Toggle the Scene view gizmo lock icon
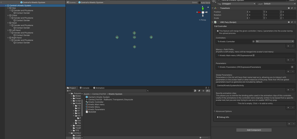This screenshot has width=297, height=139. click(208, 7)
